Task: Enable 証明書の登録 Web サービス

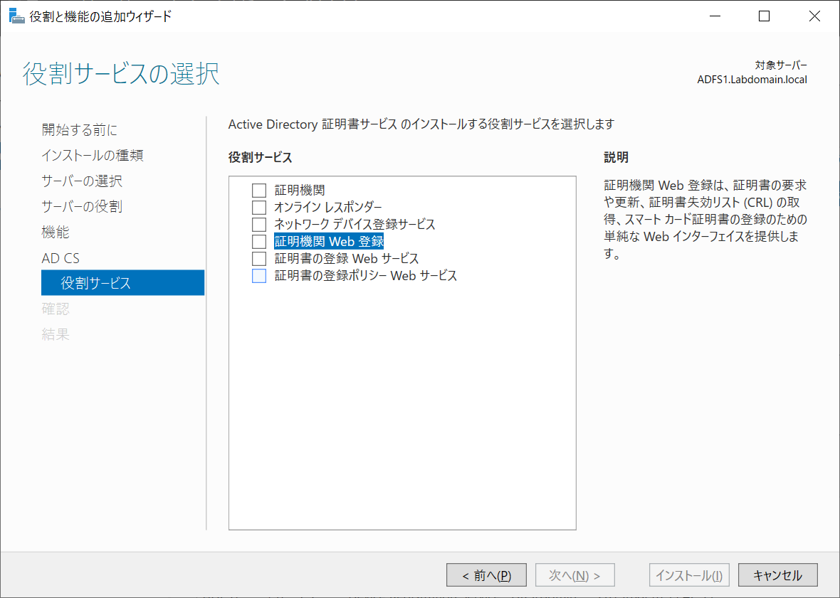Action: point(259,258)
